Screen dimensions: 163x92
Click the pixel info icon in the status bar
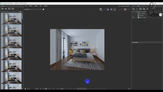pyautogui.click(x=25, y=89)
